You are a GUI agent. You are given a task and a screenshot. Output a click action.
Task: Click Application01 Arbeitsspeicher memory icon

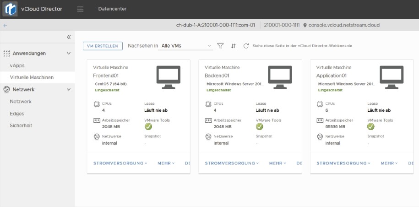320,121
